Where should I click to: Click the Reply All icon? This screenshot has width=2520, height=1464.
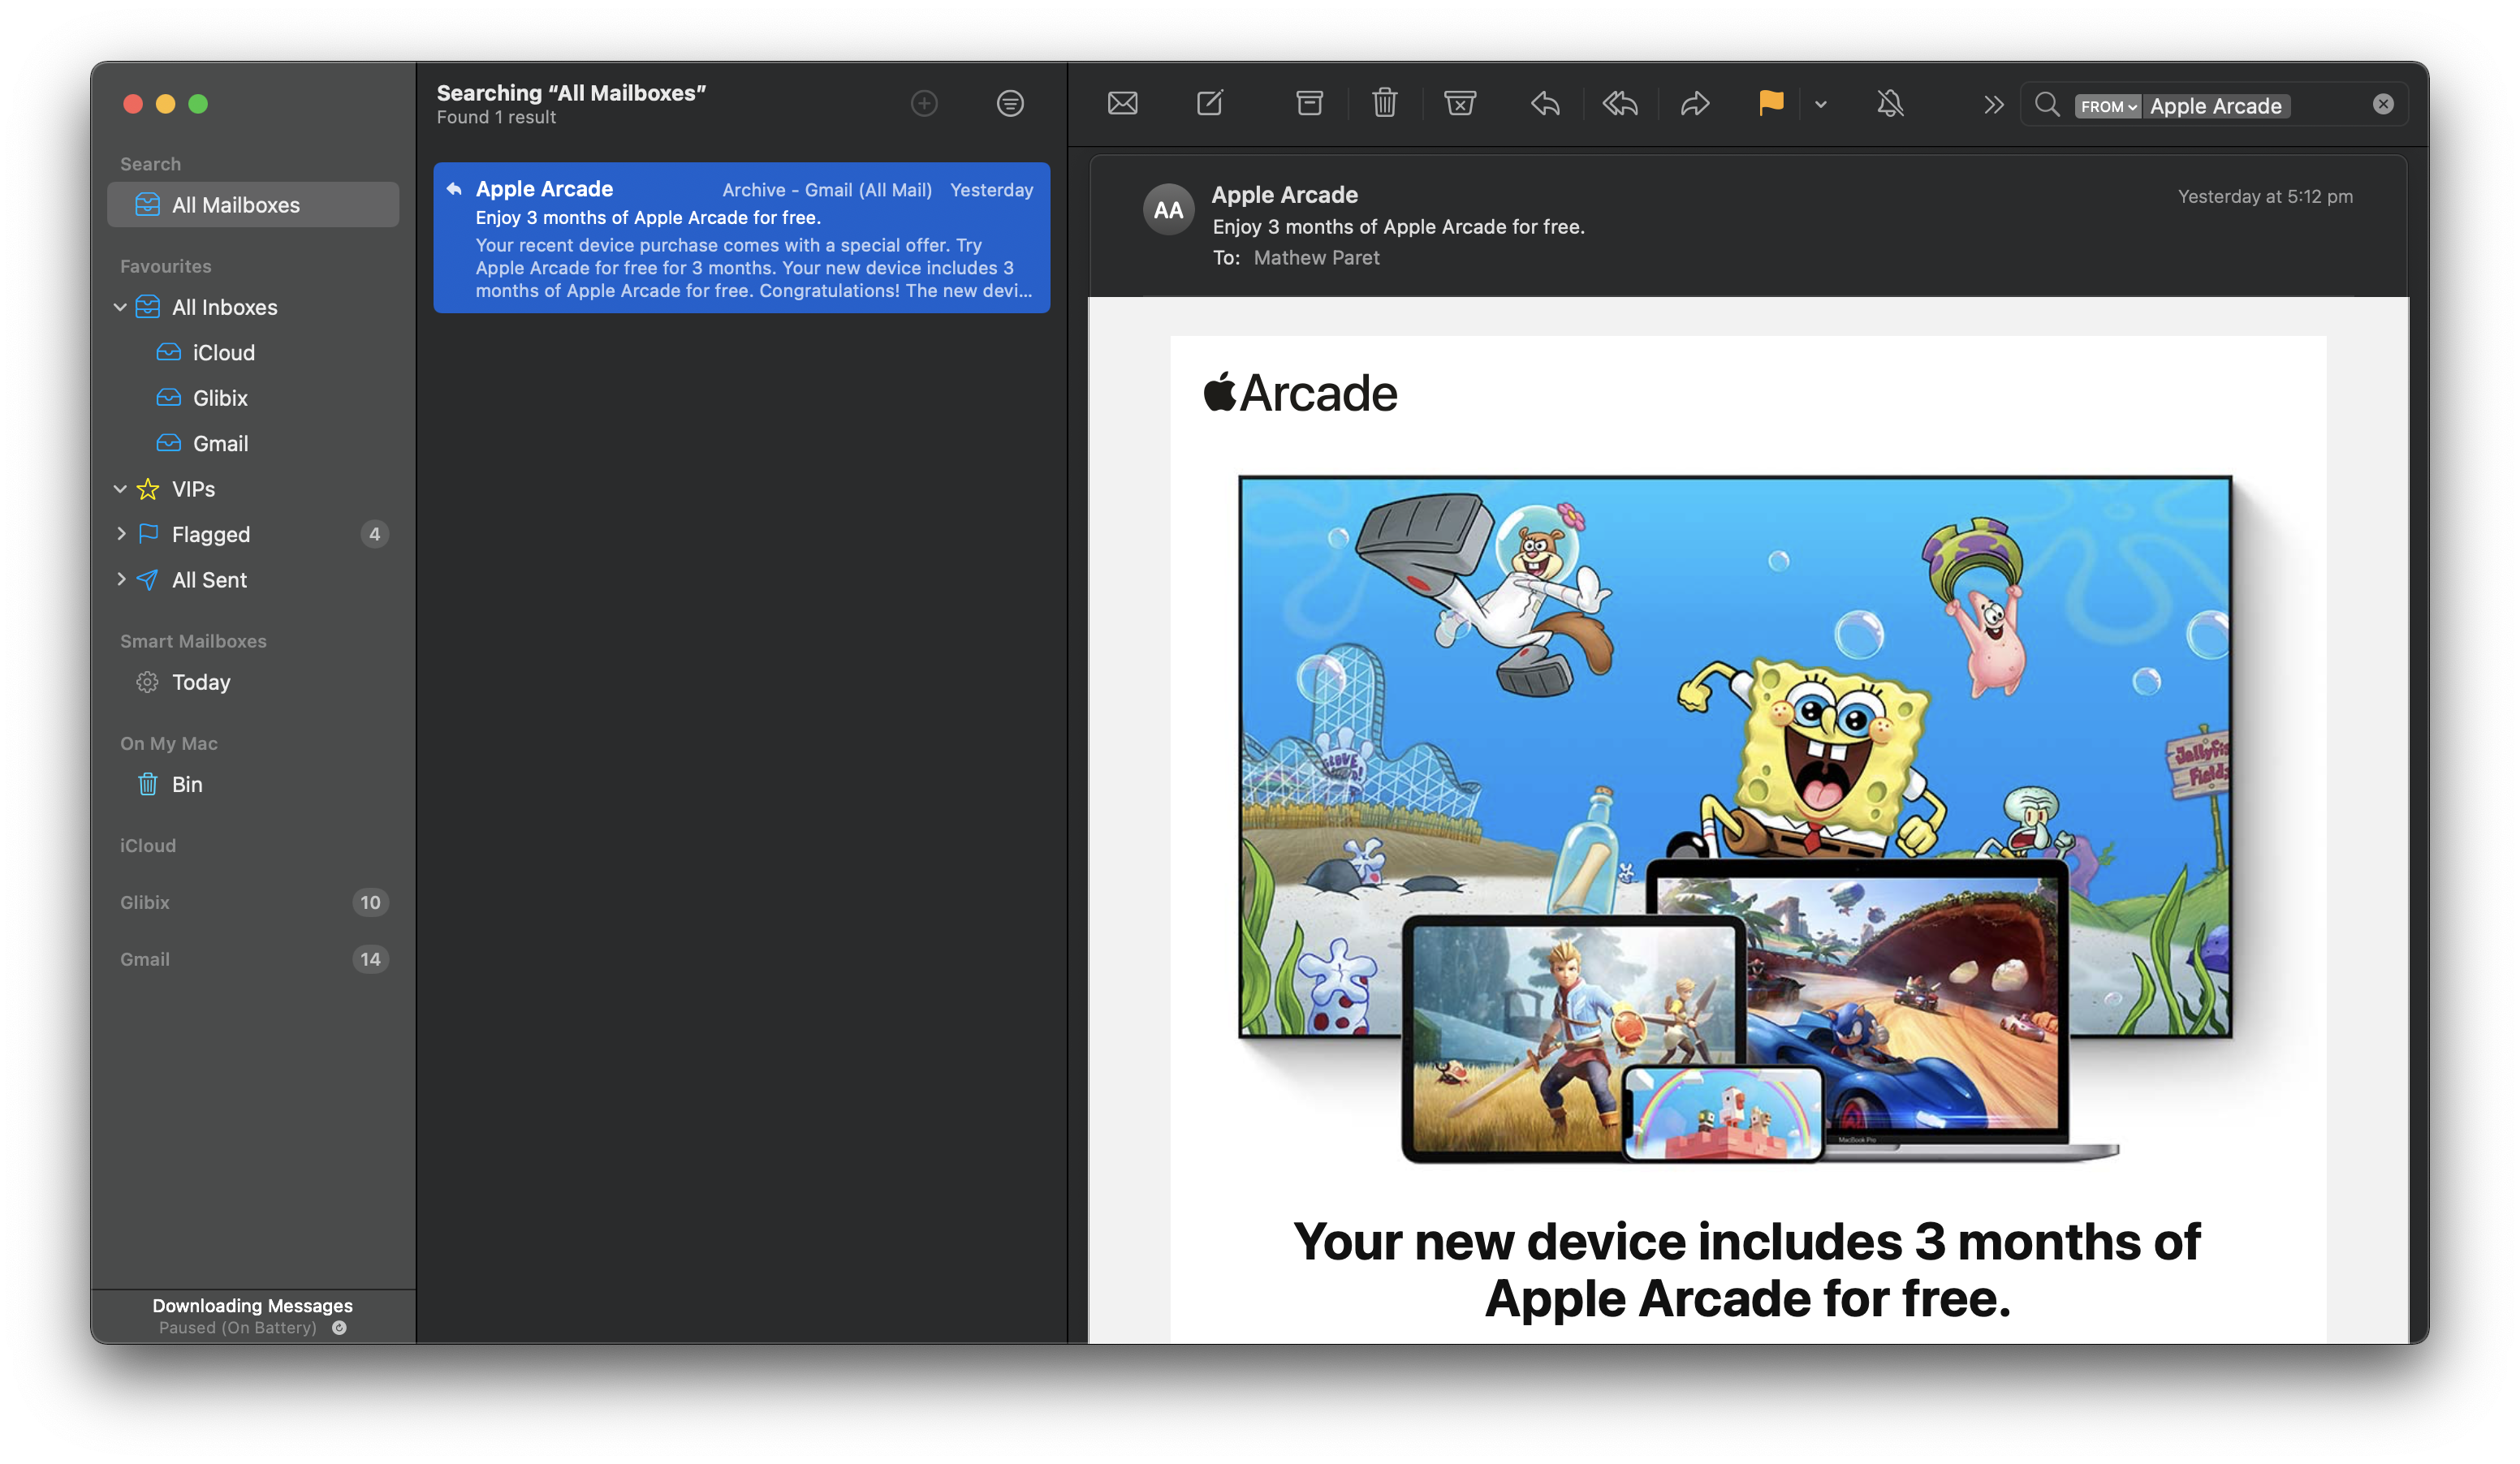coord(1620,103)
